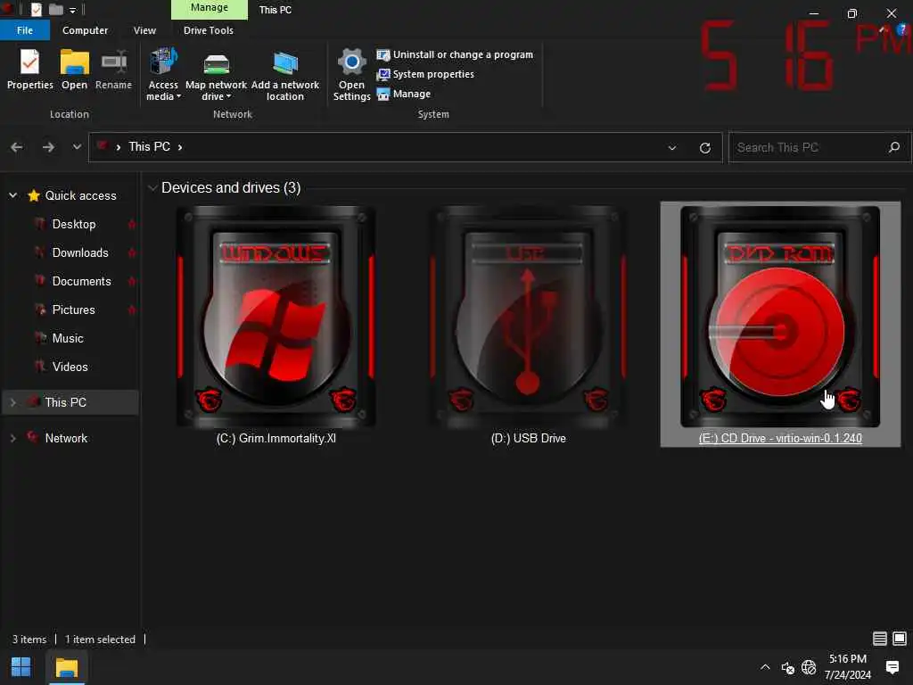Open the Properties ribbon button

click(29, 70)
